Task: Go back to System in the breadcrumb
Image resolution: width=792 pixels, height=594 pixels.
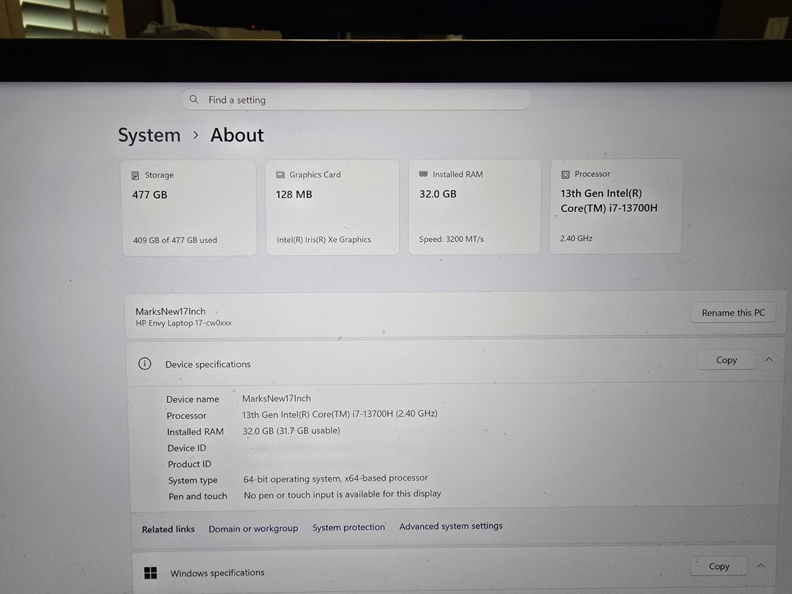Action: 149,135
